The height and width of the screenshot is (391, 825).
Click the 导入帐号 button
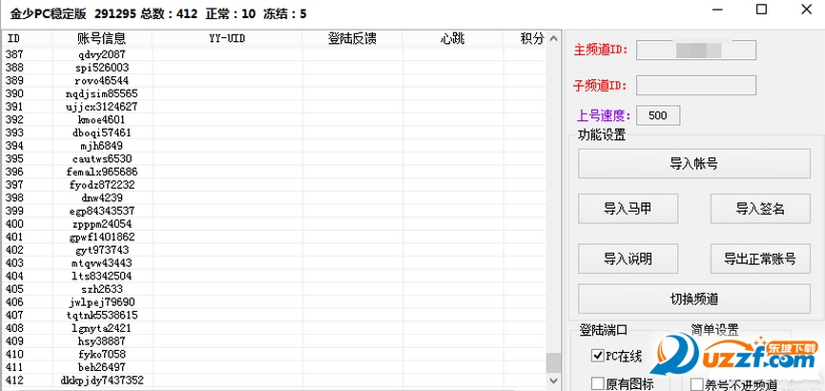tap(694, 164)
